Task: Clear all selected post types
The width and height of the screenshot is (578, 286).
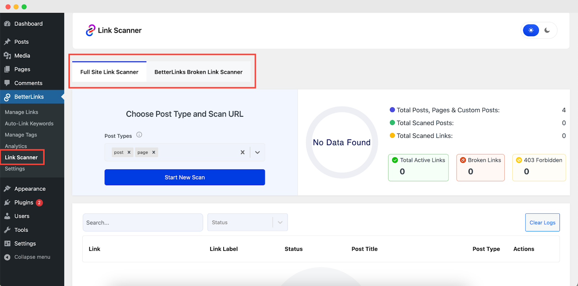Action: [x=243, y=152]
